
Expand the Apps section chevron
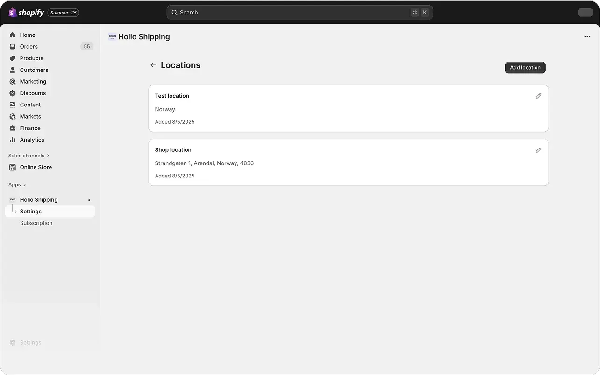(x=24, y=184)
